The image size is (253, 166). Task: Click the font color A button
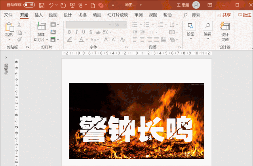[81, 40]
